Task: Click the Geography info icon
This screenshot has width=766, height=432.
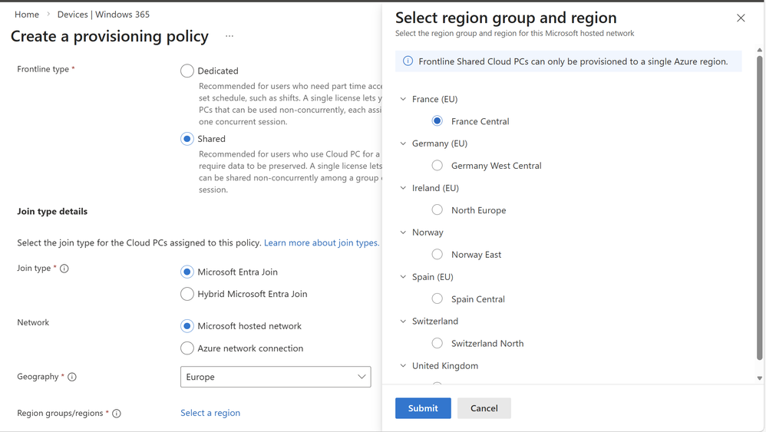Action: pos(72,377)
